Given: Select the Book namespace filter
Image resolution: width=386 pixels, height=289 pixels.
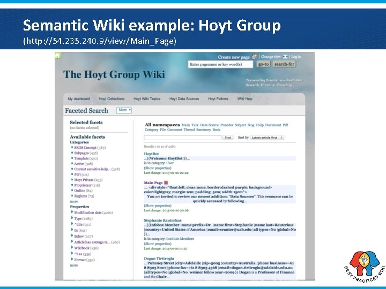Looking at the screenshot, I should [x=217, y=130].
